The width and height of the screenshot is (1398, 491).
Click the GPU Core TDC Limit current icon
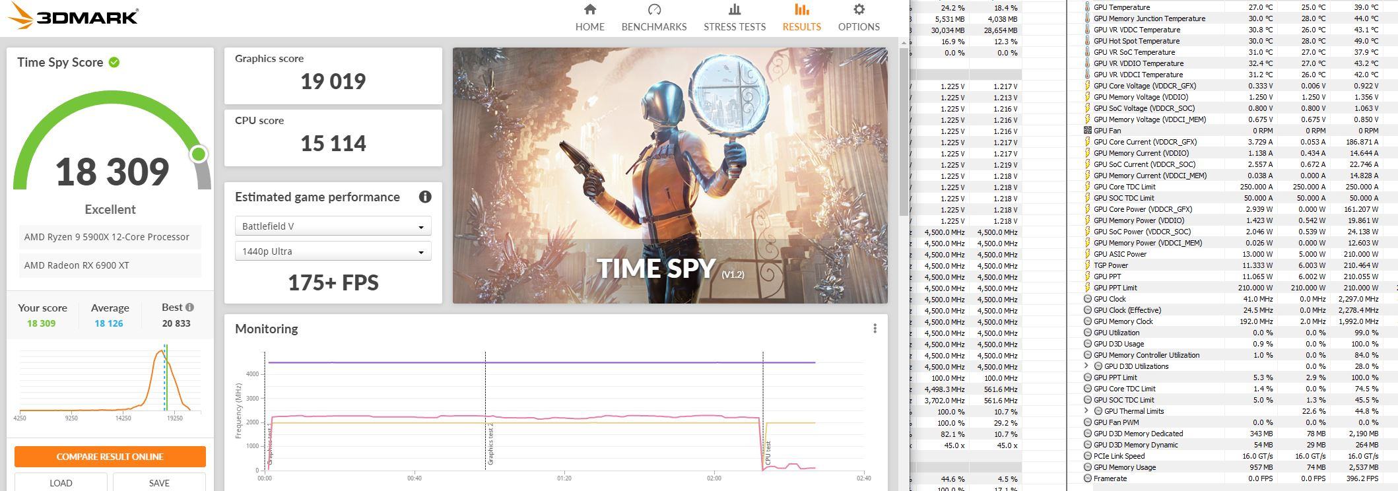[x=1087, y=187]
